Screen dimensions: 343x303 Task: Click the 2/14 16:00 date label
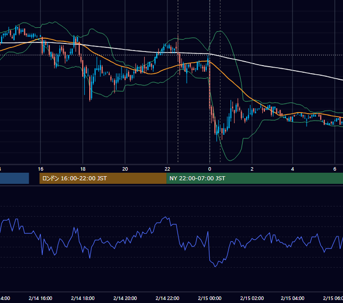point(40,298)
